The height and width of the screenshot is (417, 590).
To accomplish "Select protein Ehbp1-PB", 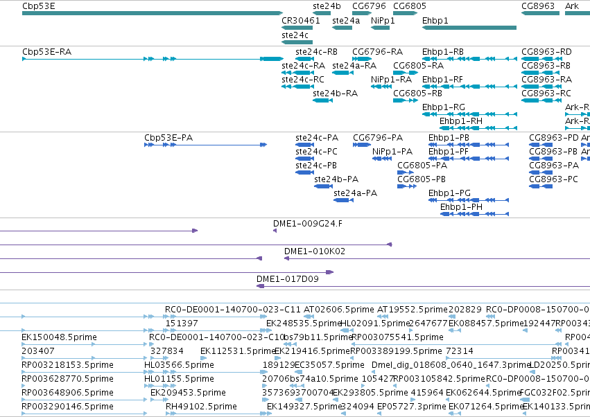I will (x=449, y=138).
